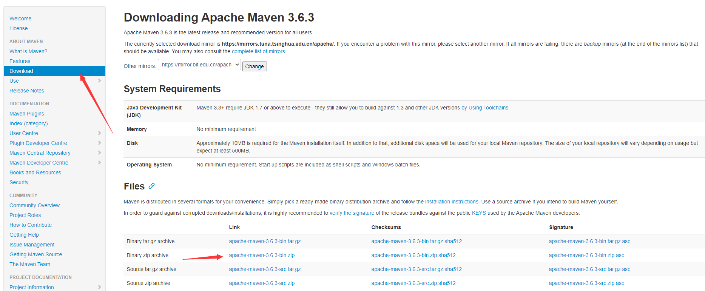Image resolution: width=705 pixels, height=291 pixels.
Task: Open Project Information page
Action: 32,287
